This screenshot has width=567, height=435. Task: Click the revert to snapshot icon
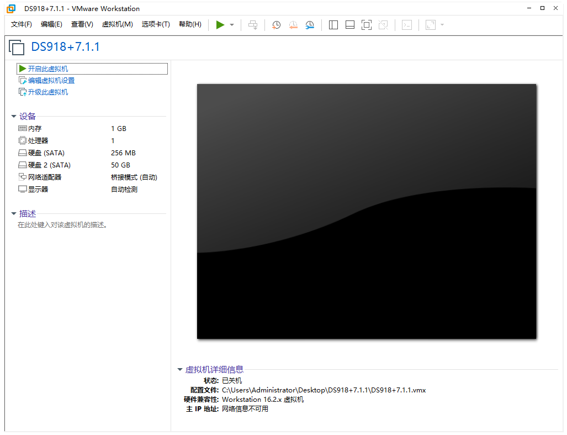[293, 25]
